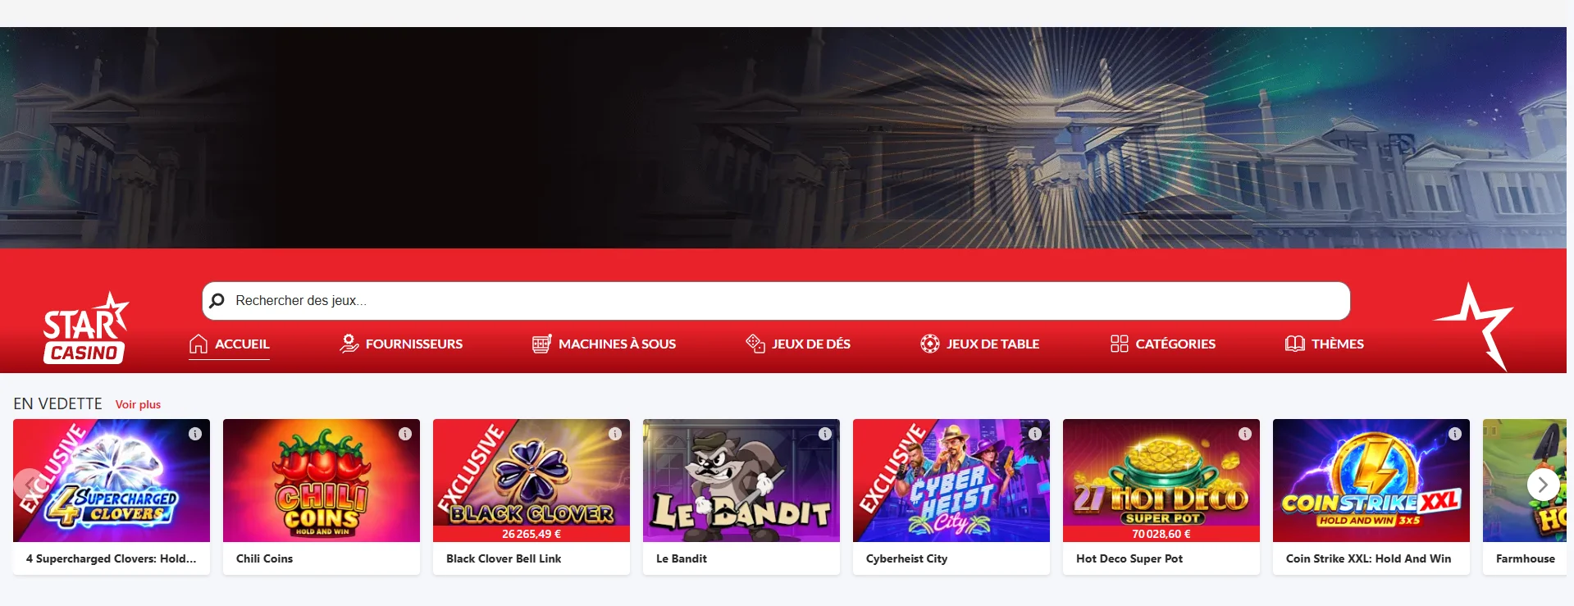This screenshot has width=1574, height=606.
Task: Show info icon on Cyberheist City
Action: (1035, 434)
